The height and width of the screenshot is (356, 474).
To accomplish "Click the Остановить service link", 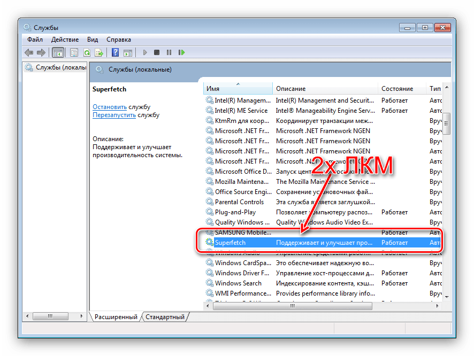I will [x=109, y=107].
